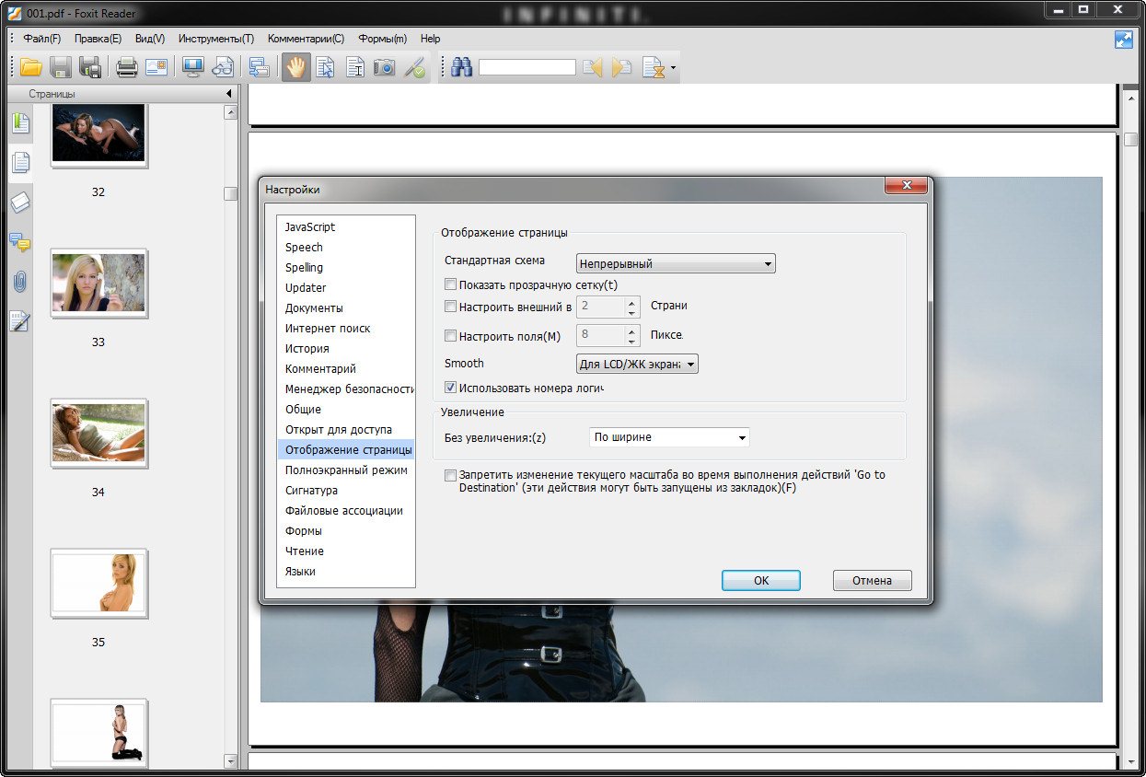The width and height of the screenshot is (1146, 777).
Task: Confirm settings with OK button
Action: [x=761, y=581]
